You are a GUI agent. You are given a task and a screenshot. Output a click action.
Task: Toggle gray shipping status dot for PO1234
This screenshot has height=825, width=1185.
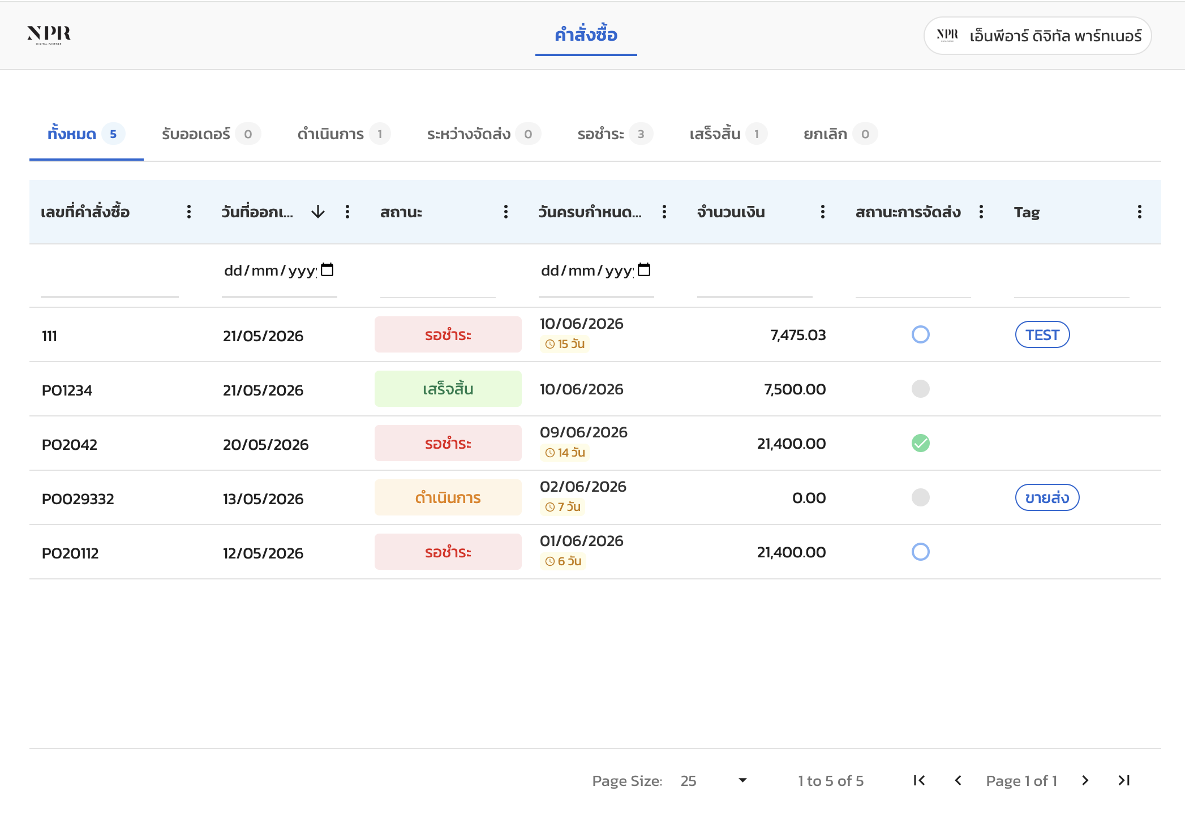tap(921, 389)
